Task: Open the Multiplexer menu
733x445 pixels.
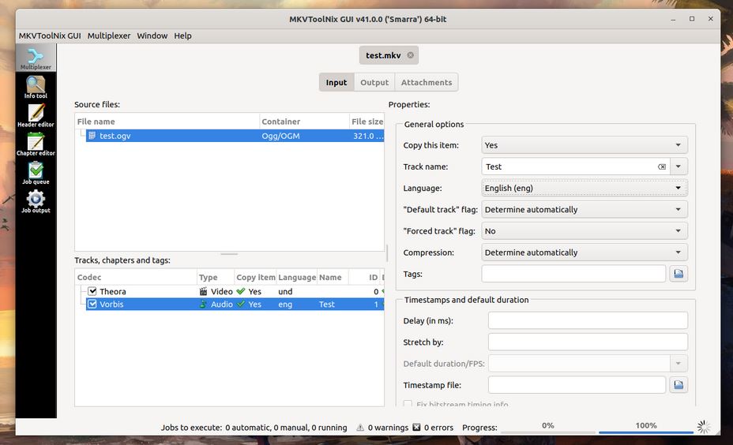Action: [x=109, y=36]
